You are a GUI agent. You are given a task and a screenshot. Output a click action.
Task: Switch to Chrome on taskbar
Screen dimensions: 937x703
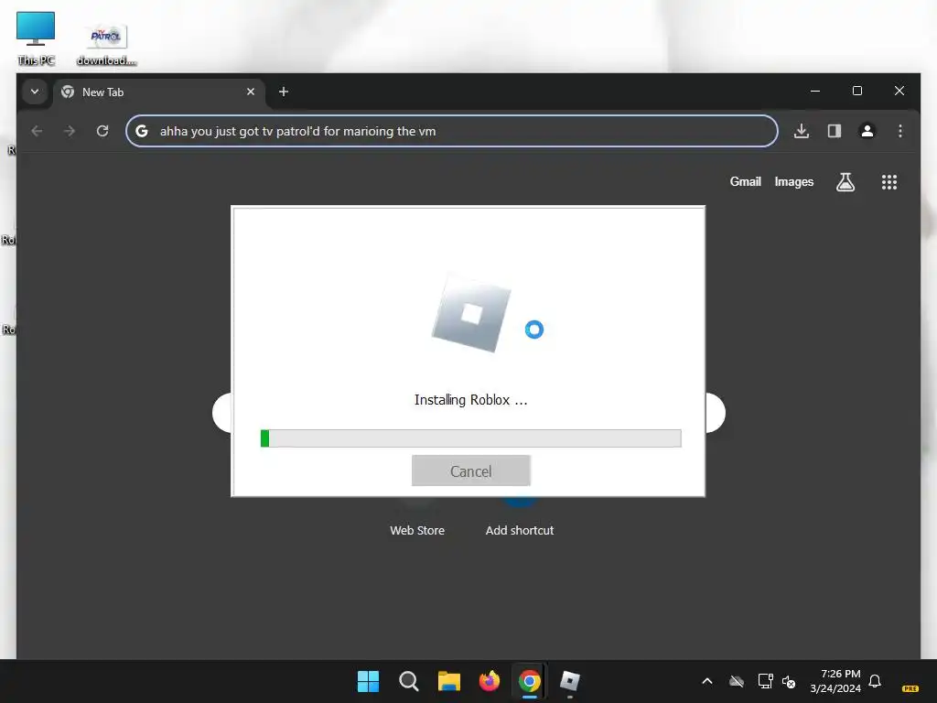[530, 681]
